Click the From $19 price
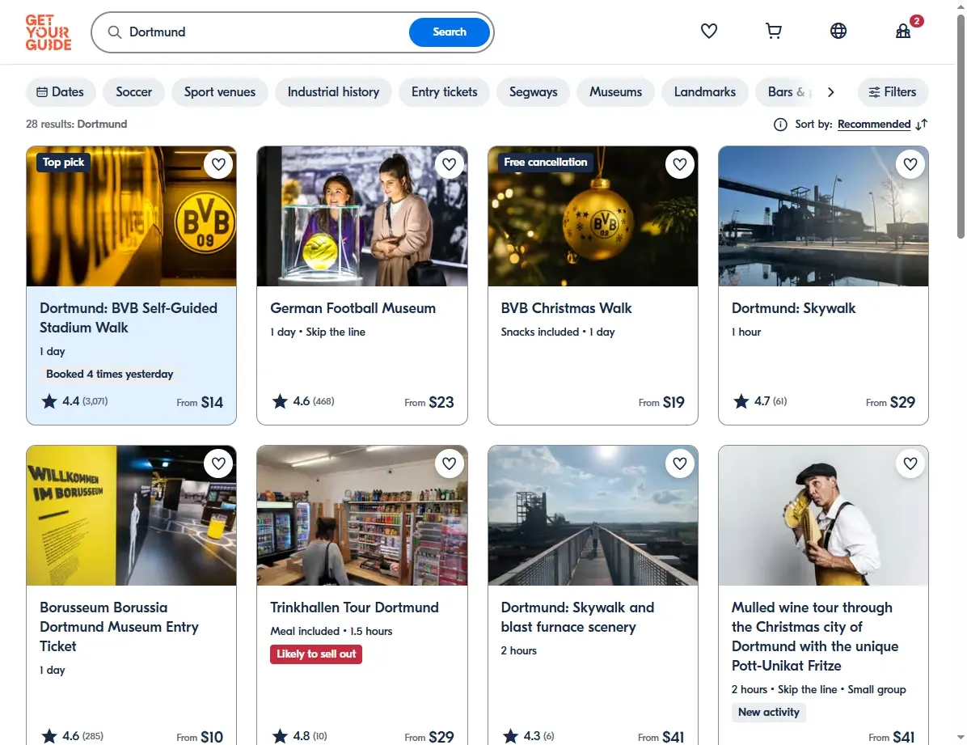967x745 pixels. pyautogui.click(x=661, y=403)
